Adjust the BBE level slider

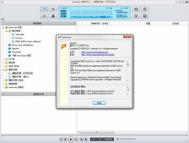pyautogui.click(x=122, y=13)
